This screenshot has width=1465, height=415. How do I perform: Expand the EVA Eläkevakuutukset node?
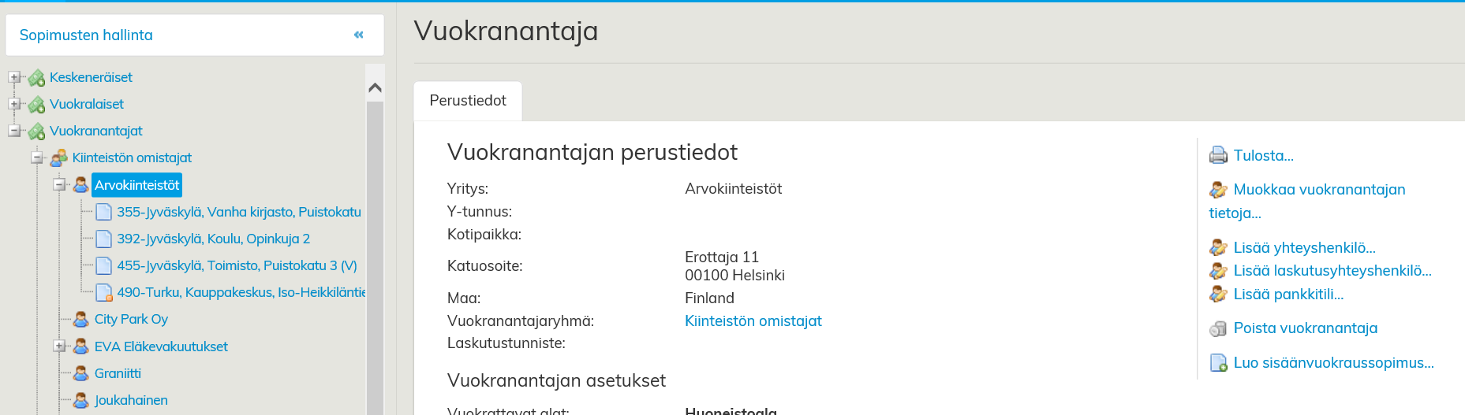59,346
